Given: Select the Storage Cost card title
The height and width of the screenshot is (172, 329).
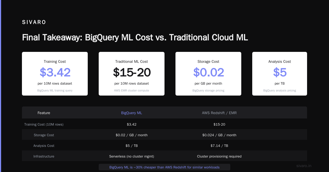Looking at the screenshot, I should (x=208, y=62).
